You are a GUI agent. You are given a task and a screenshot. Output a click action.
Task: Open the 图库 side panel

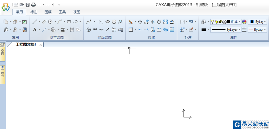point(2,52)
